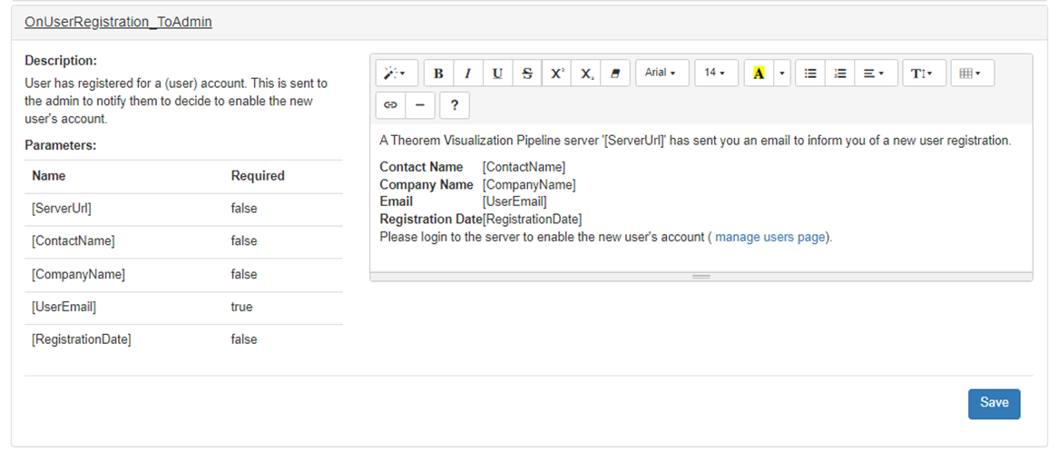Toggle subscript formatting
1059x451 pixels.
pyautogui.click(x=586, y=74)
